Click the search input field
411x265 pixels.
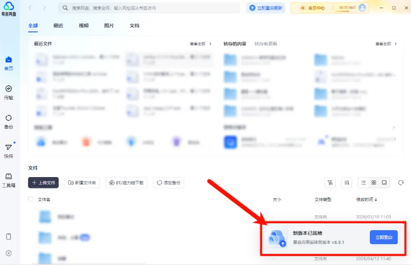pos(149,8)
